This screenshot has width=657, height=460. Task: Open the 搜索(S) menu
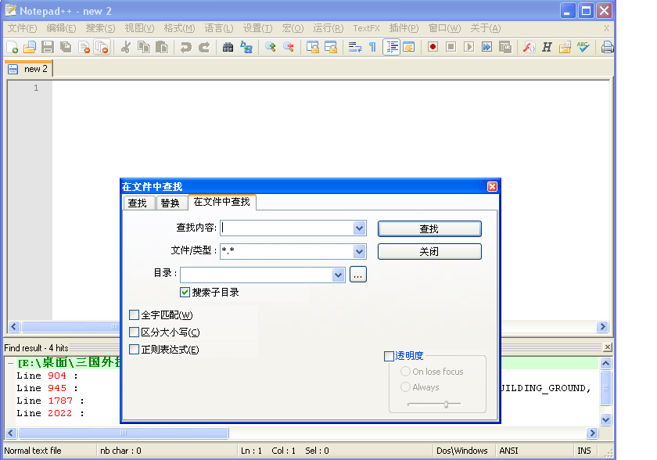(x=100, y=28)
